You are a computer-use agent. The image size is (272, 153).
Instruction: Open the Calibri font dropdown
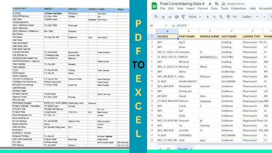click(250, 17)
